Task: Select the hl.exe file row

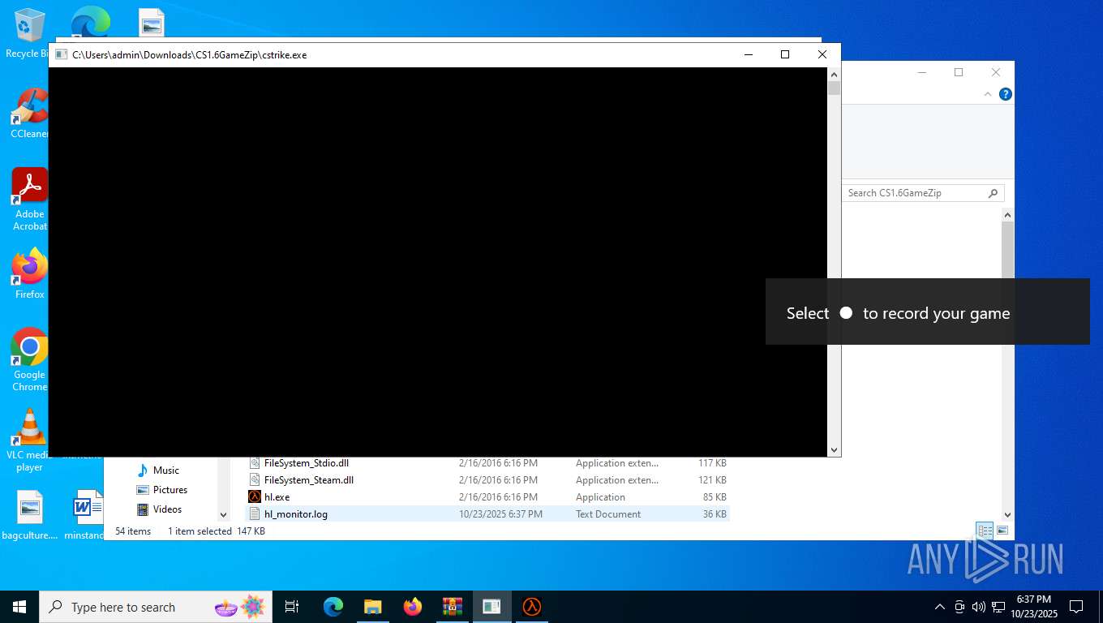Action: pos(487,497)
